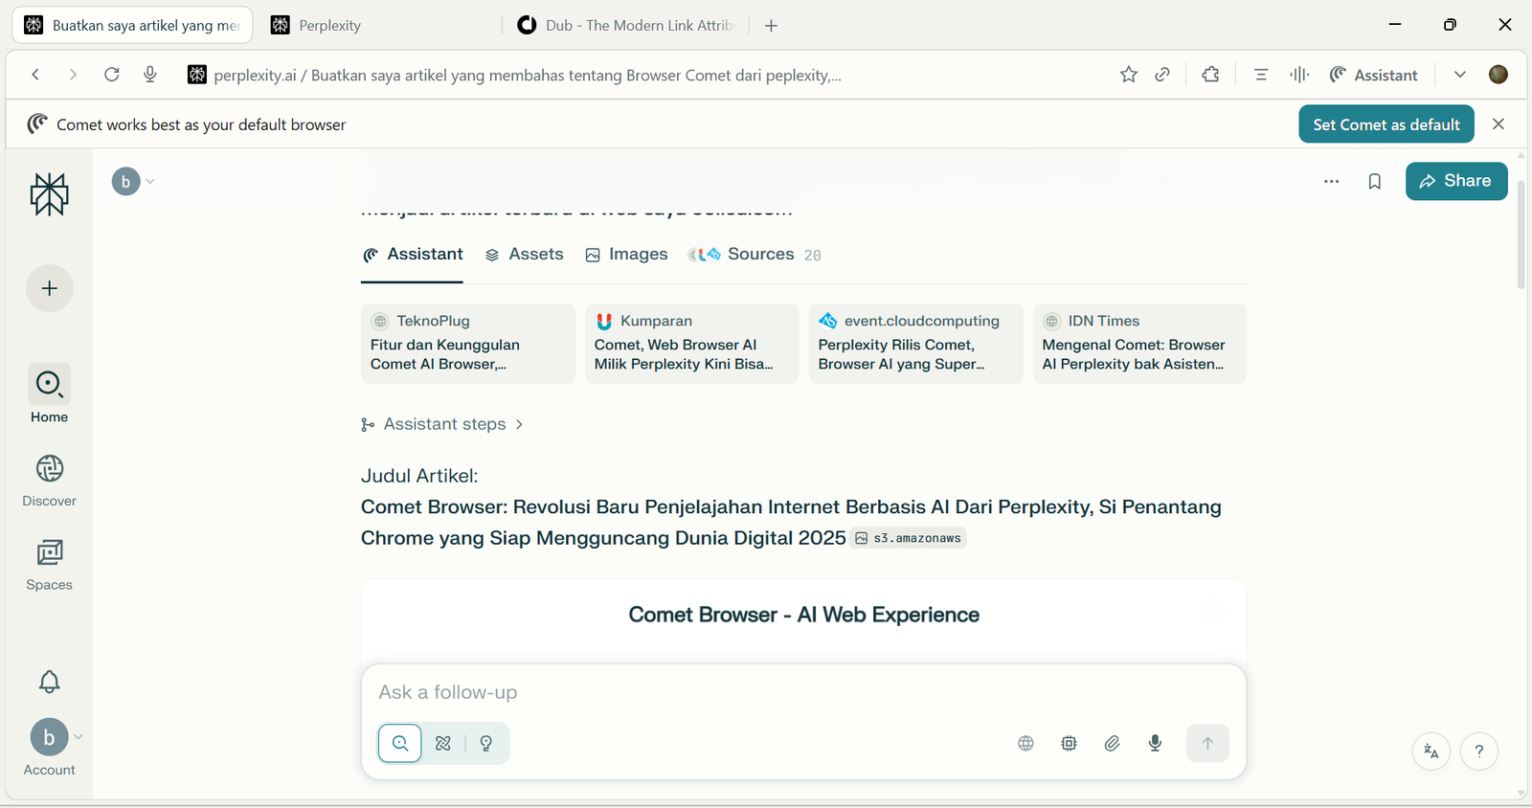Image resolution: width=1532 pixels, height=808 pixels.
Task: Go forward with browser forward arrow
Action: (x=73, y=75)
